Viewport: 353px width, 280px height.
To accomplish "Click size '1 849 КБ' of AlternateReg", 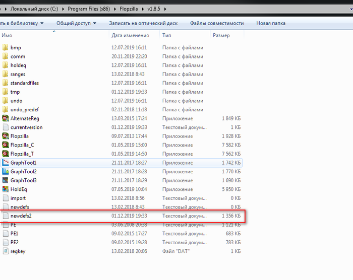I will coord(231,118).
